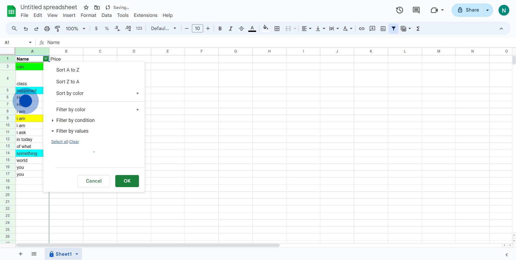
Task: Open the fill color picker
Action: [266, 28]
